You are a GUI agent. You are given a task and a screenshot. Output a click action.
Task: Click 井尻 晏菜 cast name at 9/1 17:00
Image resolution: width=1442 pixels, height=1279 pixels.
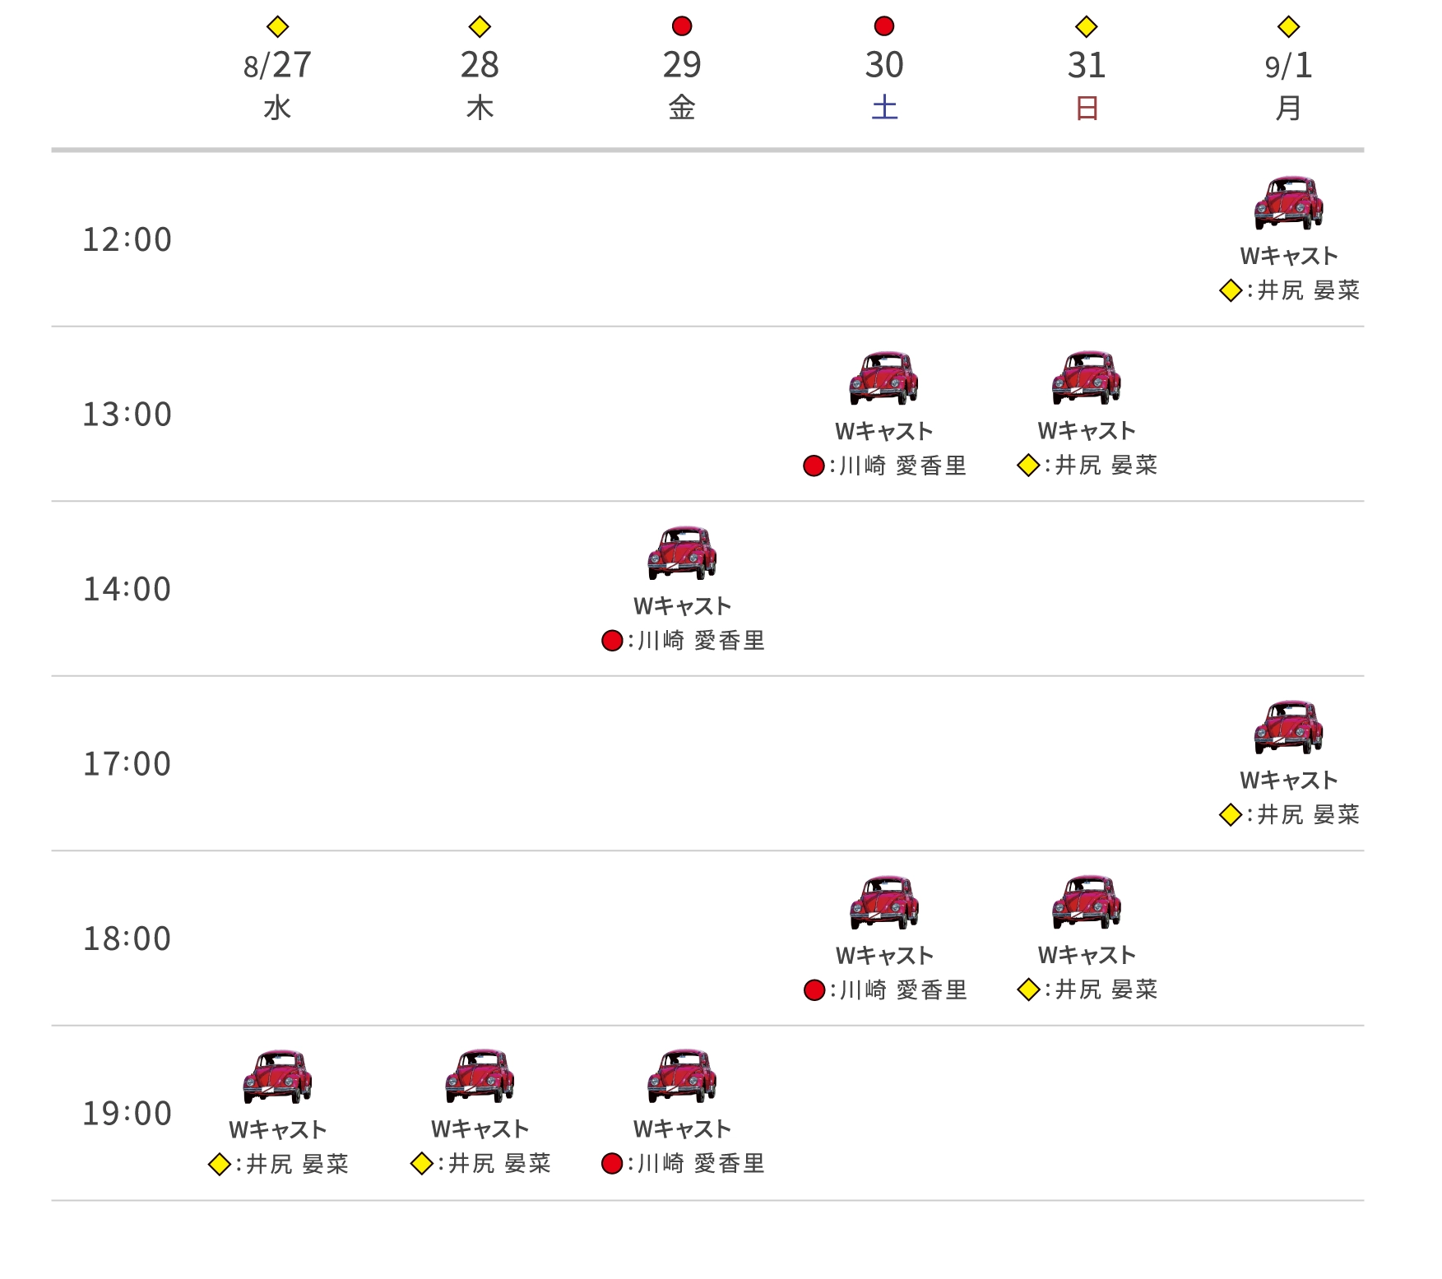pos(1308,815)
